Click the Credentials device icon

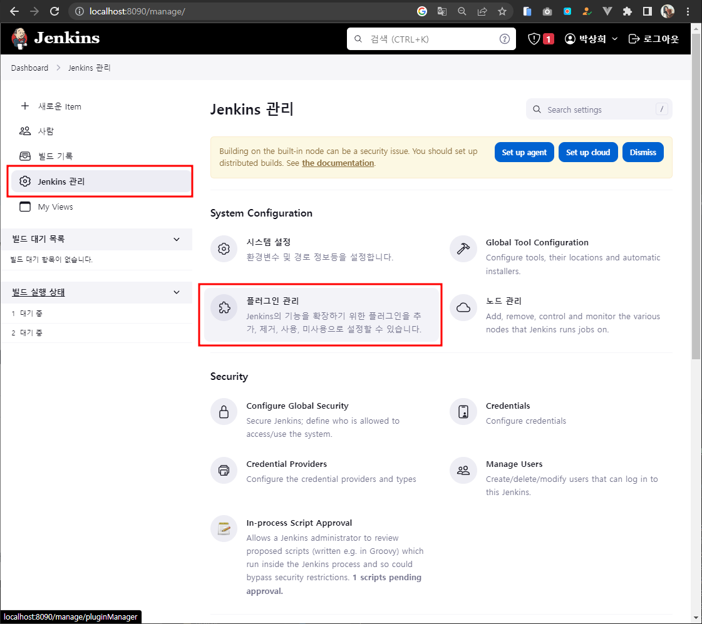point(463,412)
